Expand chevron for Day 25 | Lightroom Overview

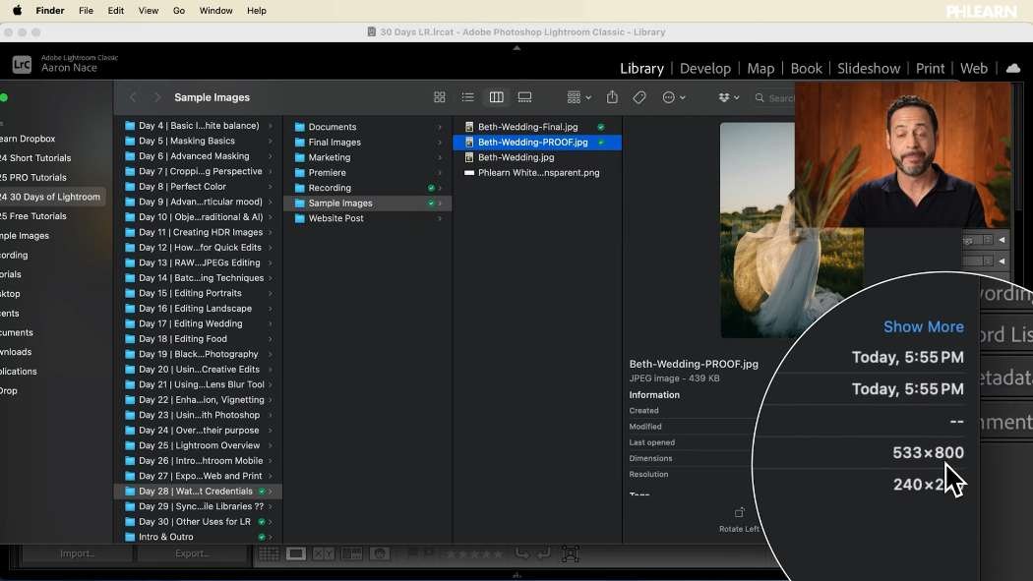click(x=270, y=445)
